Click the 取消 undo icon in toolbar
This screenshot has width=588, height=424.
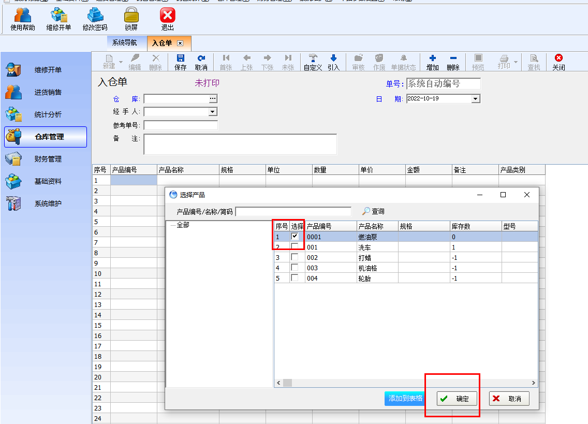[x=201, y=62]
